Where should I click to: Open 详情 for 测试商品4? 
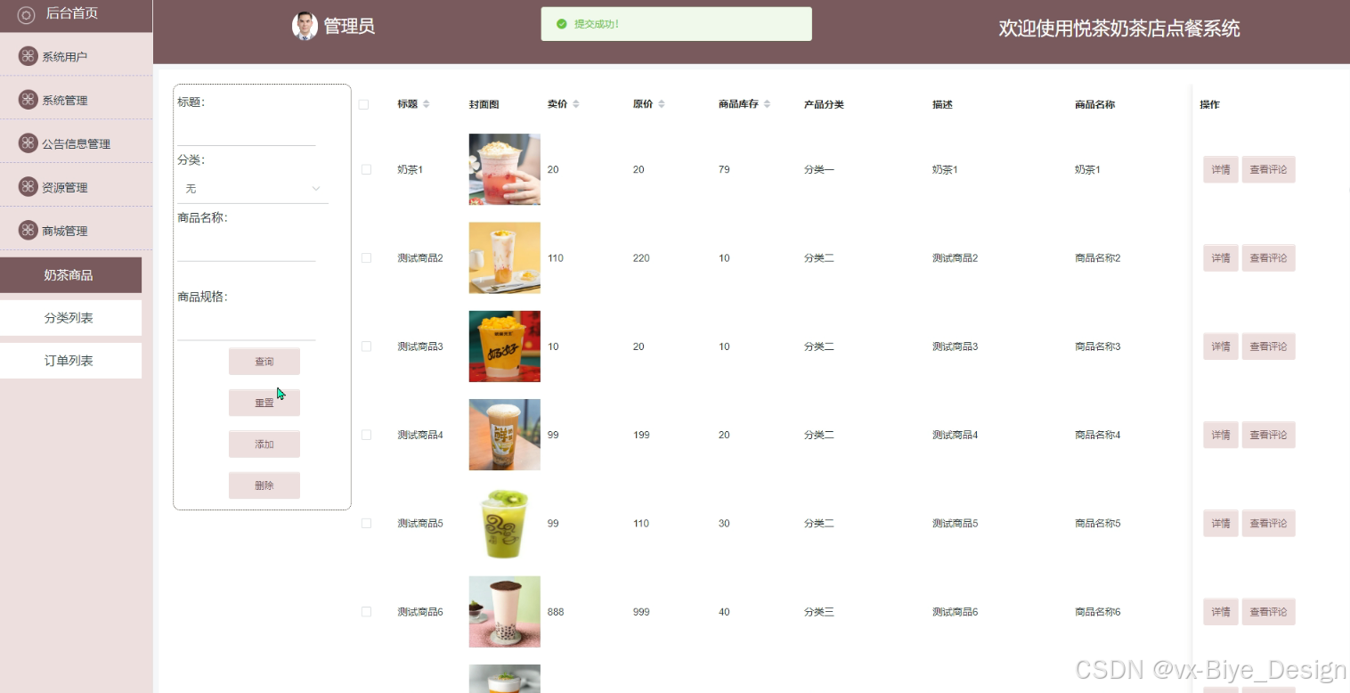pyautogui.click(x=1220, y=435)
